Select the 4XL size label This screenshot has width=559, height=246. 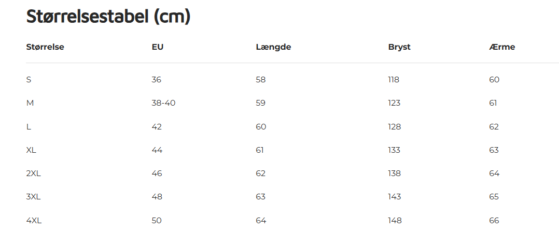point(34,221)
